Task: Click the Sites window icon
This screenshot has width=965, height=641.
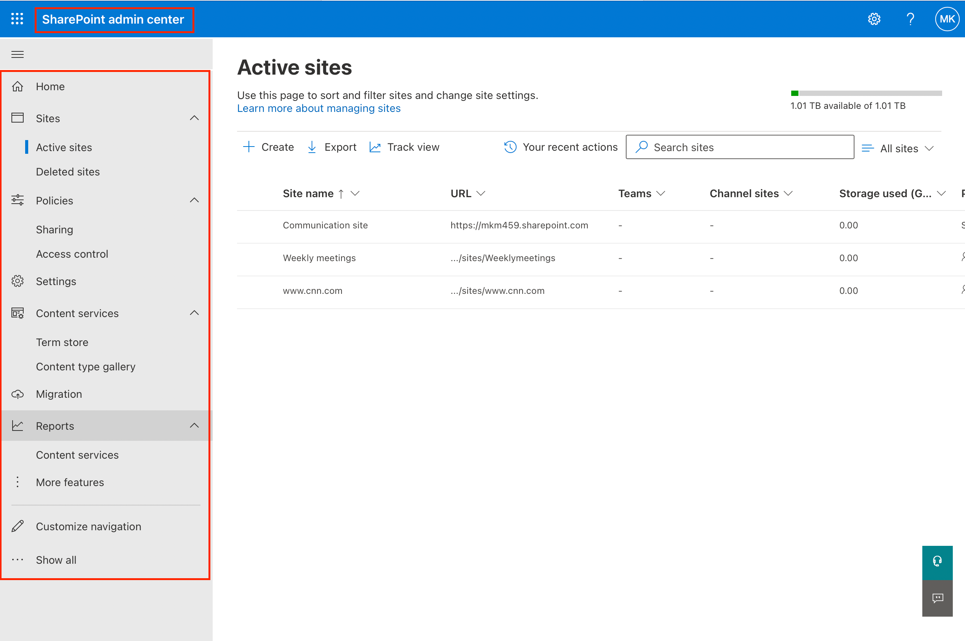Action: [17, 118]
